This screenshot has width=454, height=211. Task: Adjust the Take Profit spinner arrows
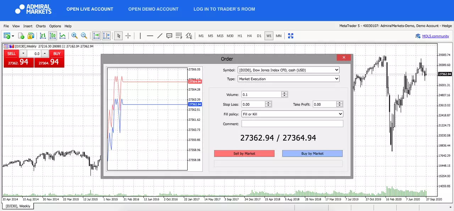point(340,104)
